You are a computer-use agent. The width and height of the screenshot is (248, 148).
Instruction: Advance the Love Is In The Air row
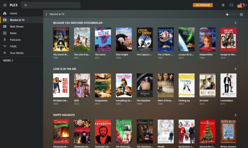point(235,69)
